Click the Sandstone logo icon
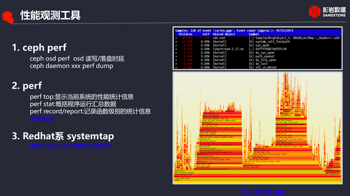Image resolution: width=350 pixels, height=196 pixels. point(315,12)
